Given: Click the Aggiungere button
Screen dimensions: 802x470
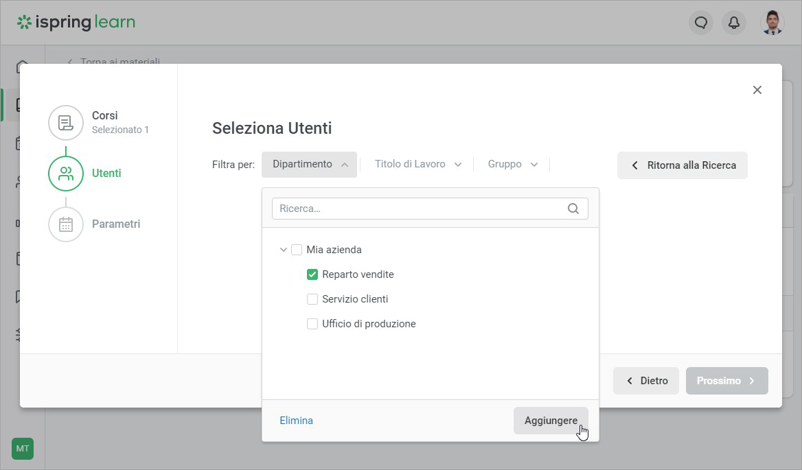Looking at the screenshot, I should point(550,421).
